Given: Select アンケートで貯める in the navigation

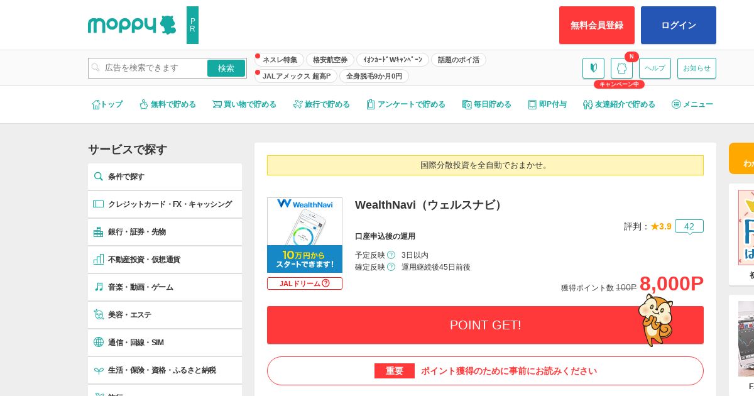Looking at the screenshot, I should click(x=406, y=104).
